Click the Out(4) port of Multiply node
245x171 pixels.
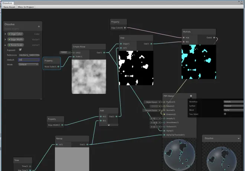[x=214, y=37]
